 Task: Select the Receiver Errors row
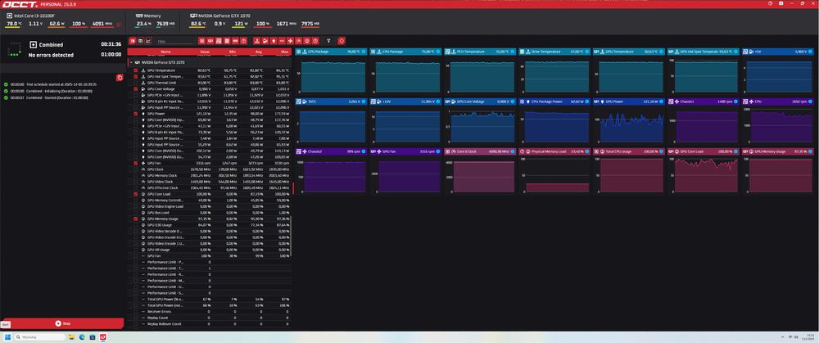click(x=209, y=312)
